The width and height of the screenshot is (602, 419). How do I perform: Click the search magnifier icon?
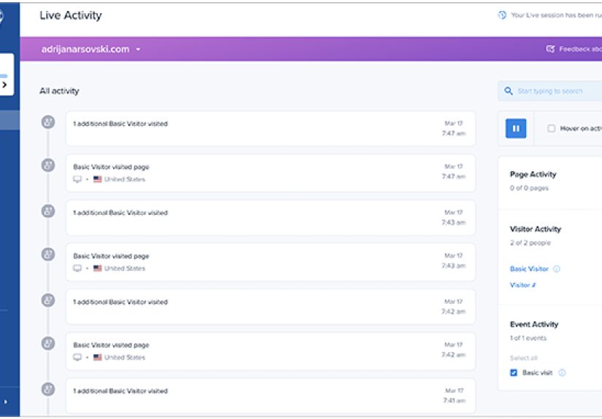pos(509,91)
